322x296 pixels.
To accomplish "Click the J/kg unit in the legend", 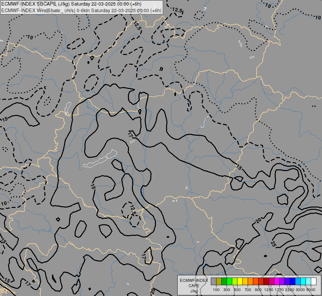I will [x=194, y=291].
